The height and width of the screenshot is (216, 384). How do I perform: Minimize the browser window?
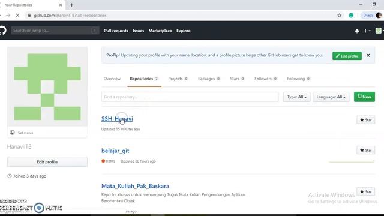coord(361,4)
